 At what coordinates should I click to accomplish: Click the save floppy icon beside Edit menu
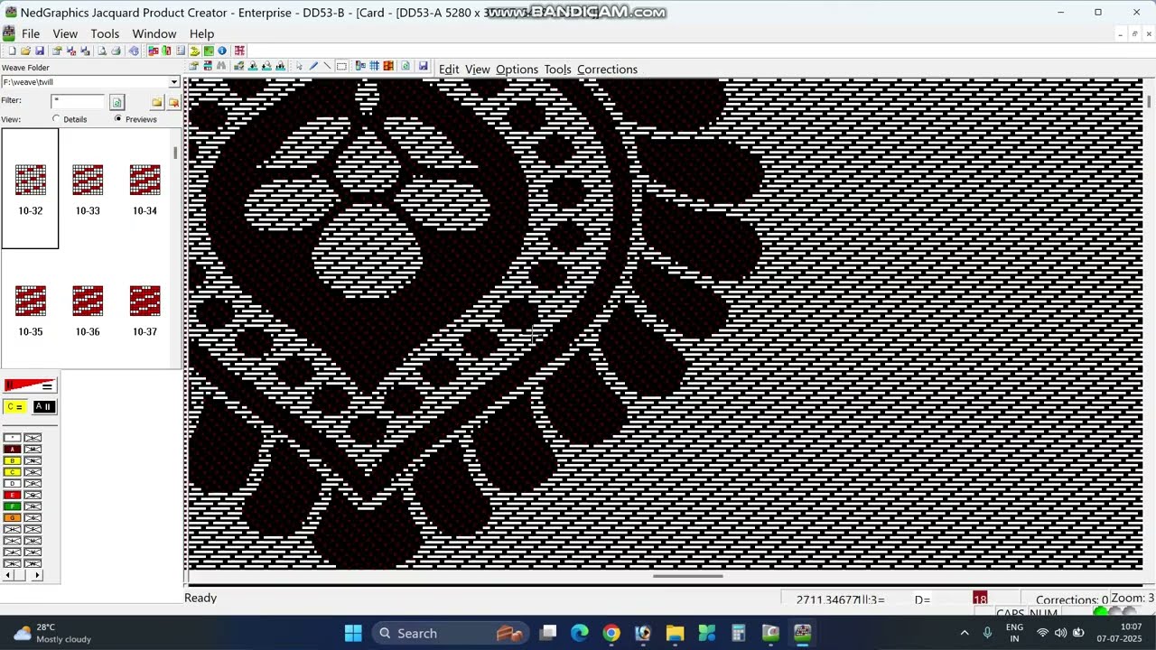[423, 66]
